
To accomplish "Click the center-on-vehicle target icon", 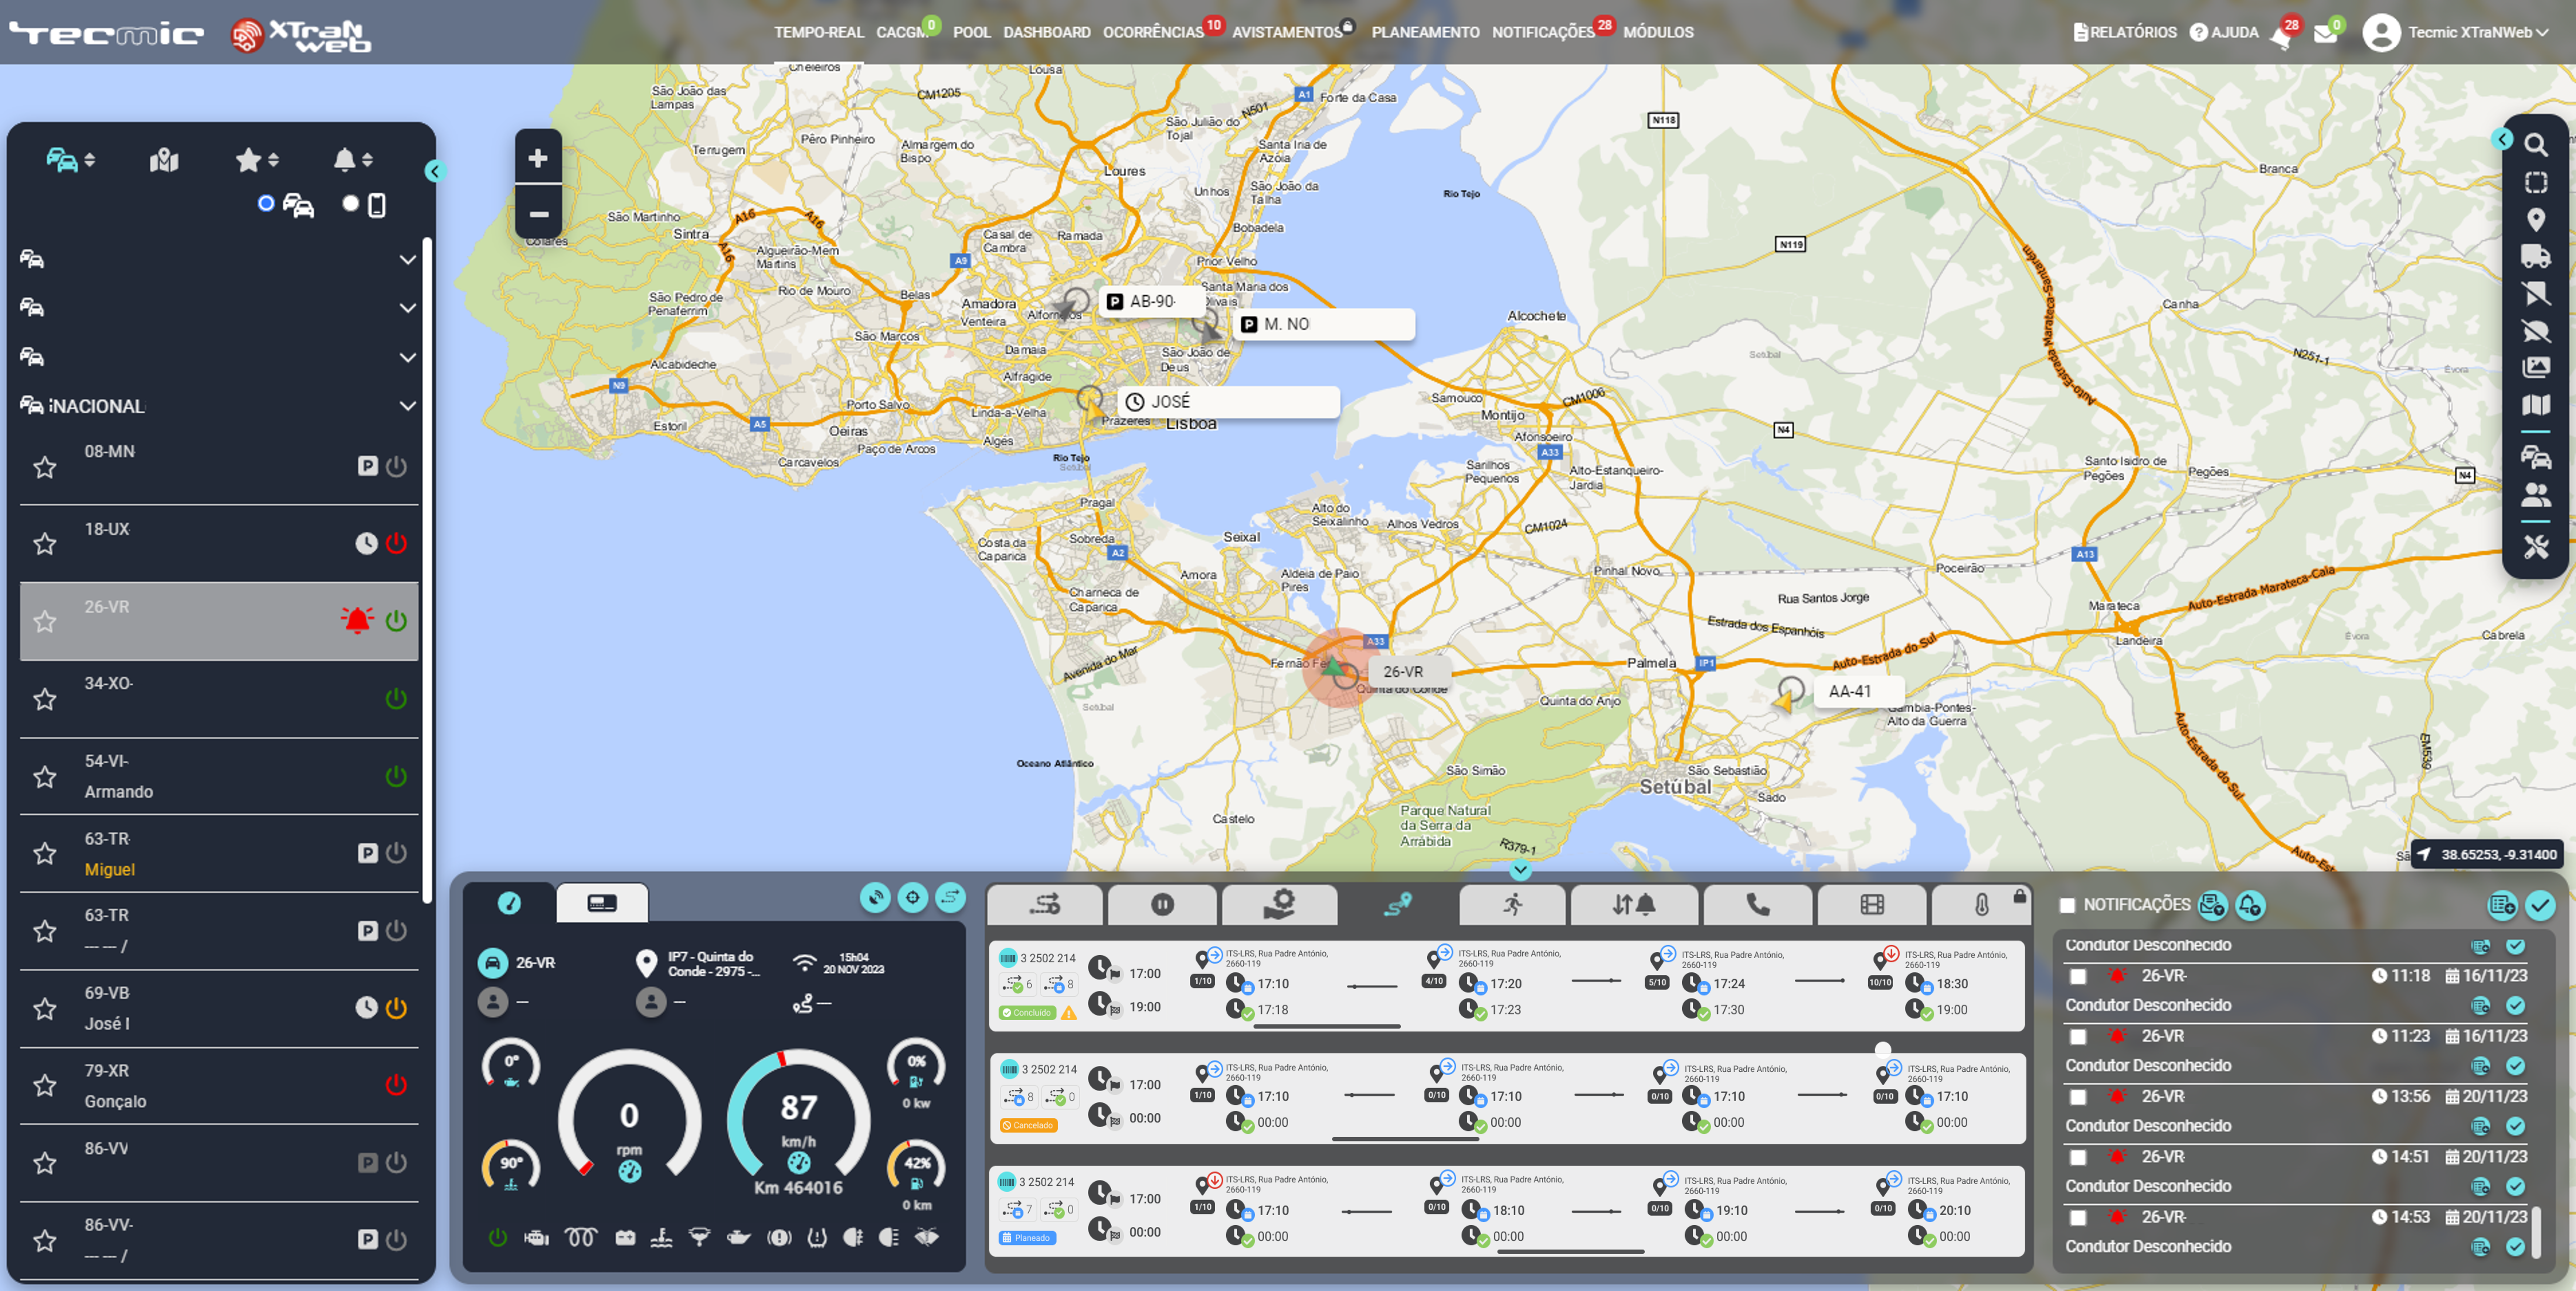I will pos(912,897).
